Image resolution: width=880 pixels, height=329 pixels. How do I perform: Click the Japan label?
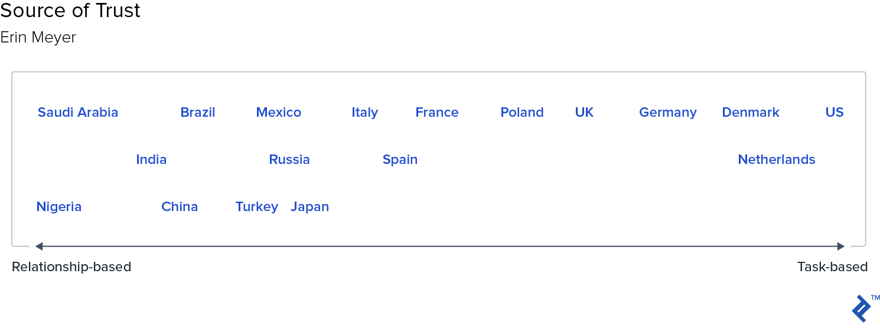(310, 207)
